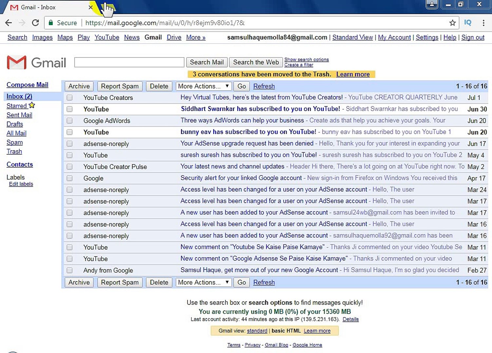Open the More » Google services link
492x353 pixels.
click(196, 37)
